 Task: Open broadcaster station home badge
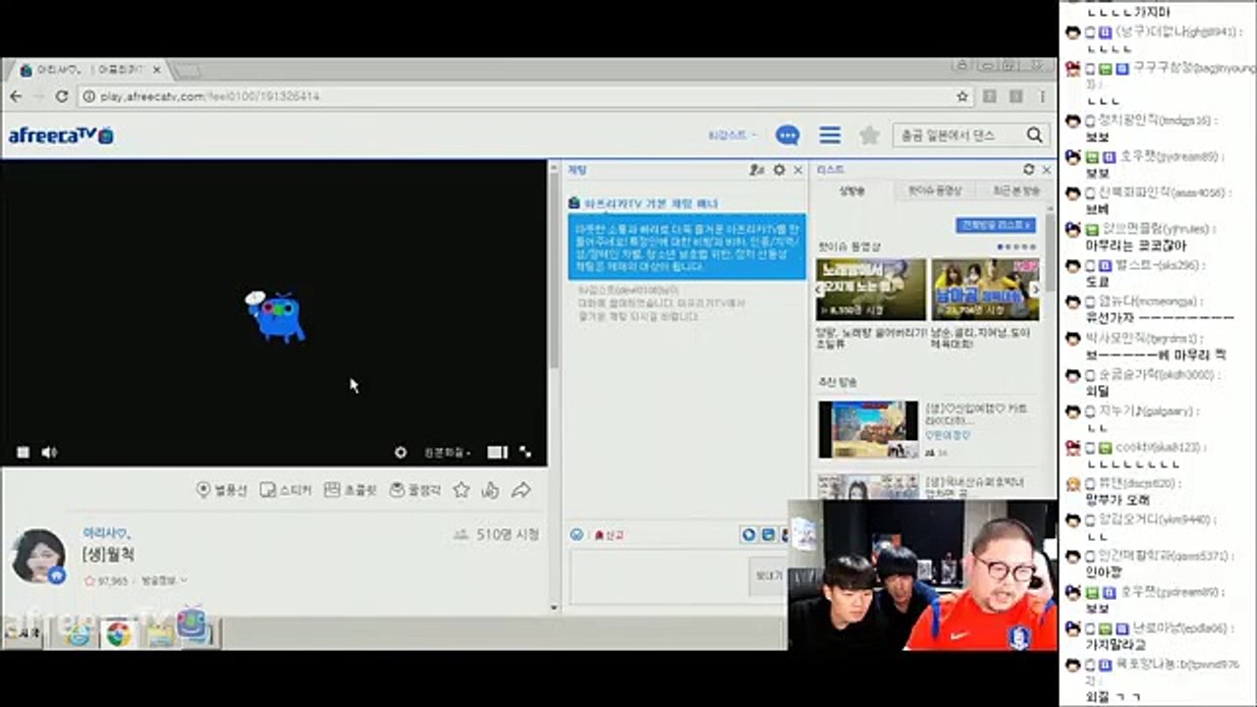pyautogui.click(x=57, y=575)
